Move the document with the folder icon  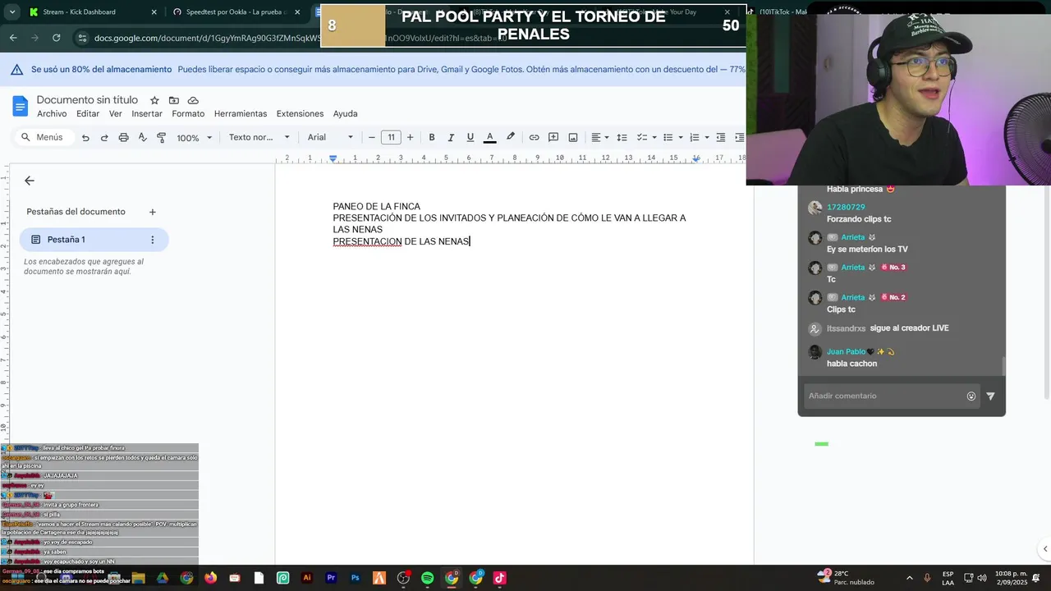pyautogui.click(x=174, y=100)
